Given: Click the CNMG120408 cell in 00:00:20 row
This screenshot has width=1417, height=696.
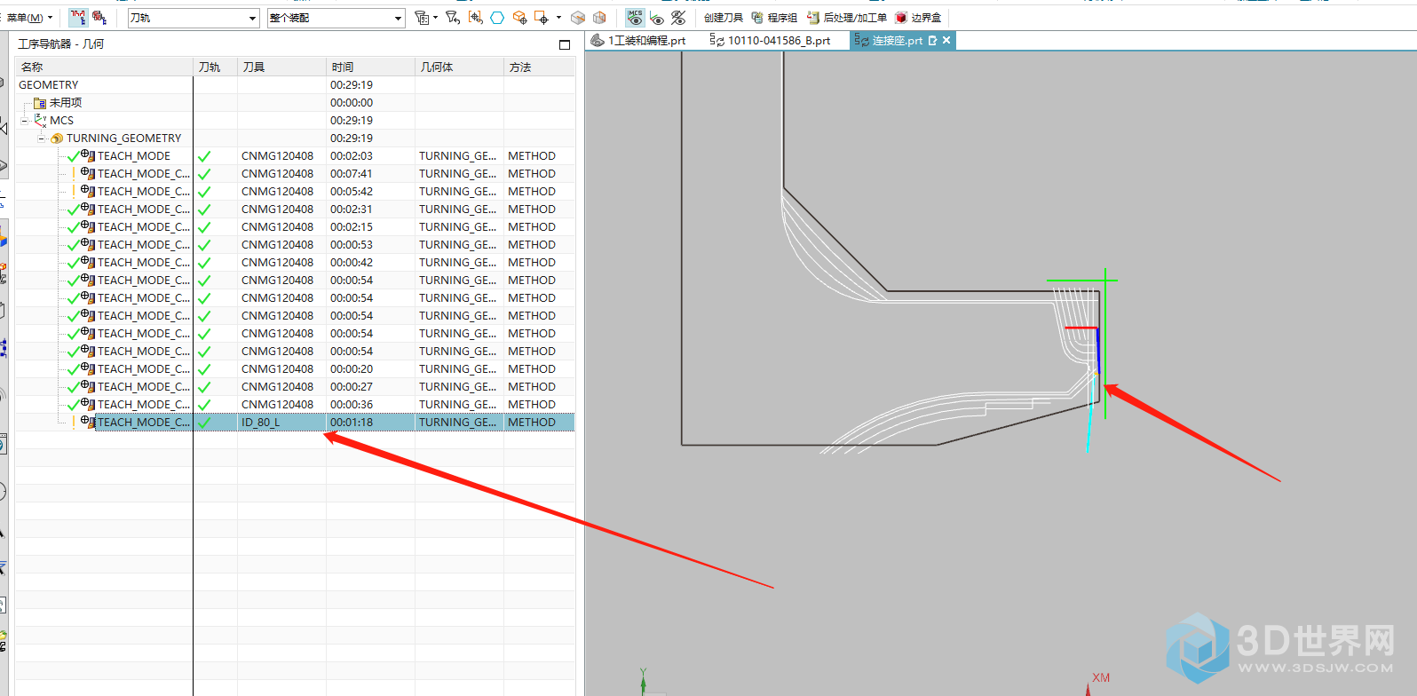Looking at the screenshot, I should tap(281, 369).
